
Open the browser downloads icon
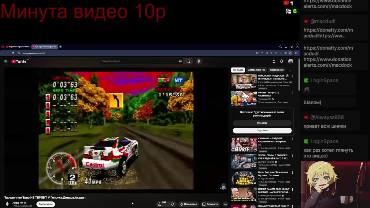click(x=281, y=53)
